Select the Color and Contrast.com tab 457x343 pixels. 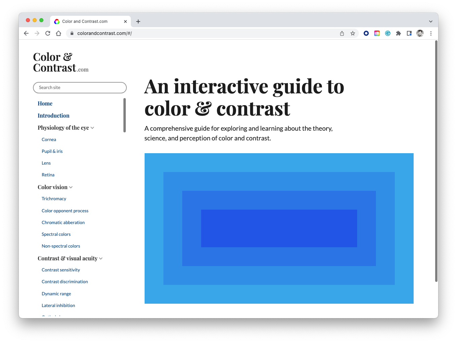pos(85,21)
